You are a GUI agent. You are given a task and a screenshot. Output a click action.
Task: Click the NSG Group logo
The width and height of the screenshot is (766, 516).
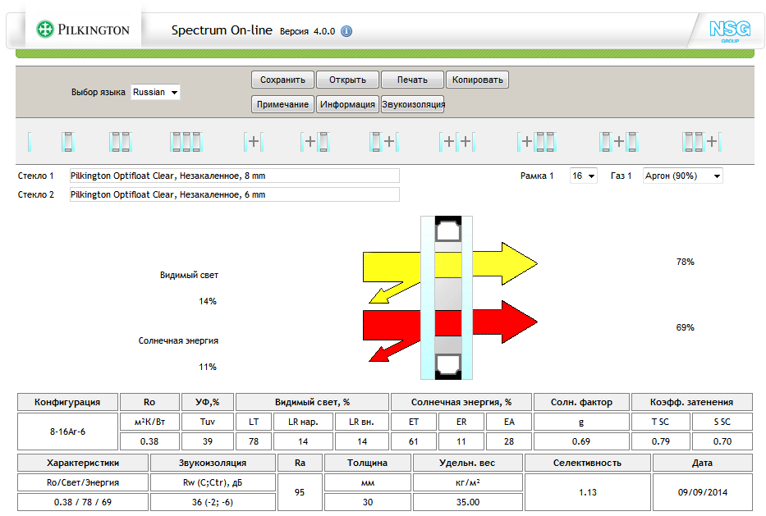730,30
